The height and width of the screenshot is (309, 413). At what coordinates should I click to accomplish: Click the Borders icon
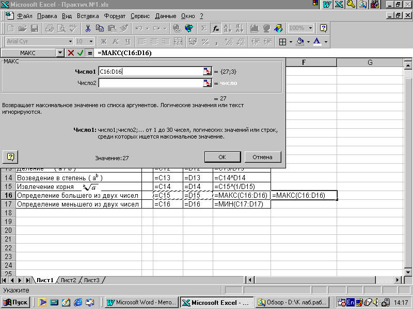(282, 42)
